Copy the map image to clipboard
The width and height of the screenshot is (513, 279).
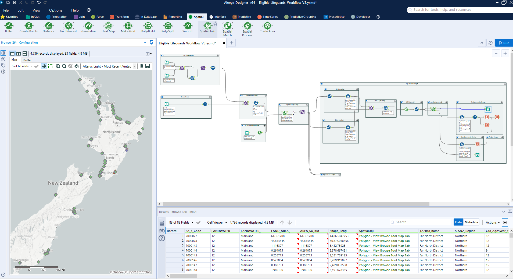click(x=141, y=66)
